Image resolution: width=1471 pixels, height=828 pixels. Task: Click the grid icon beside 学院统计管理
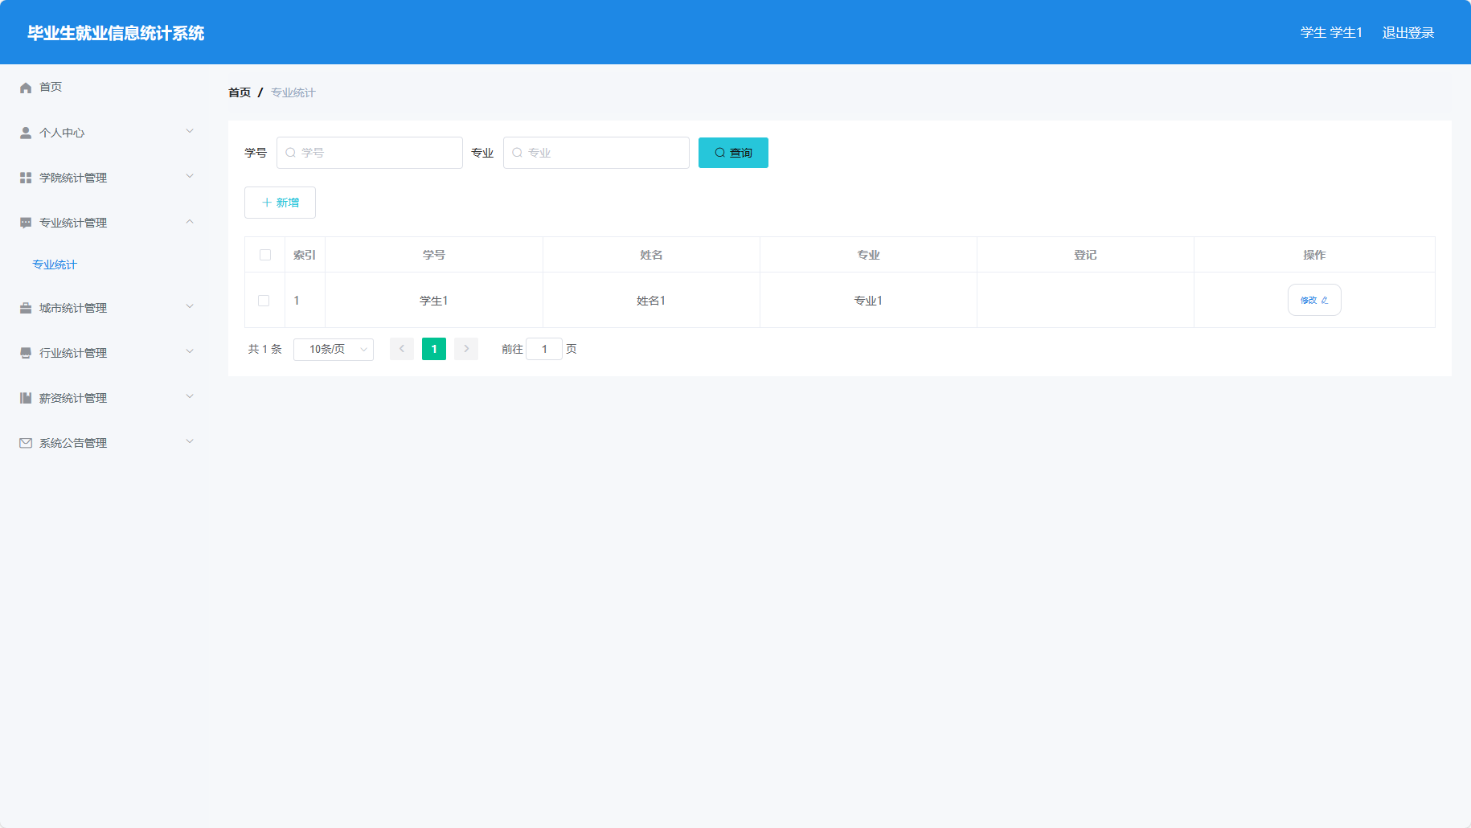(26, 178)
